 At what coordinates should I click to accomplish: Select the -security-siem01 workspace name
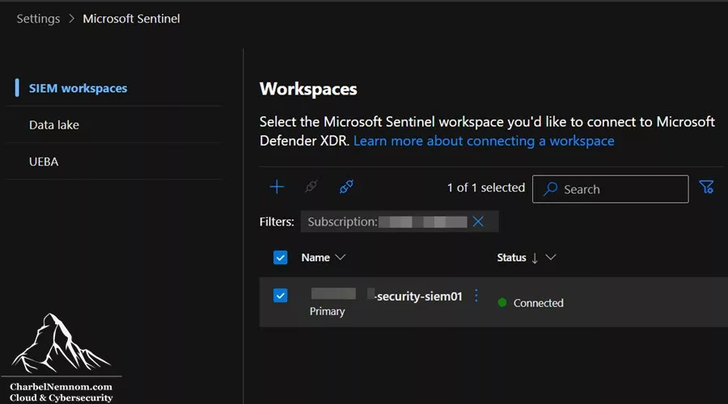418,296
